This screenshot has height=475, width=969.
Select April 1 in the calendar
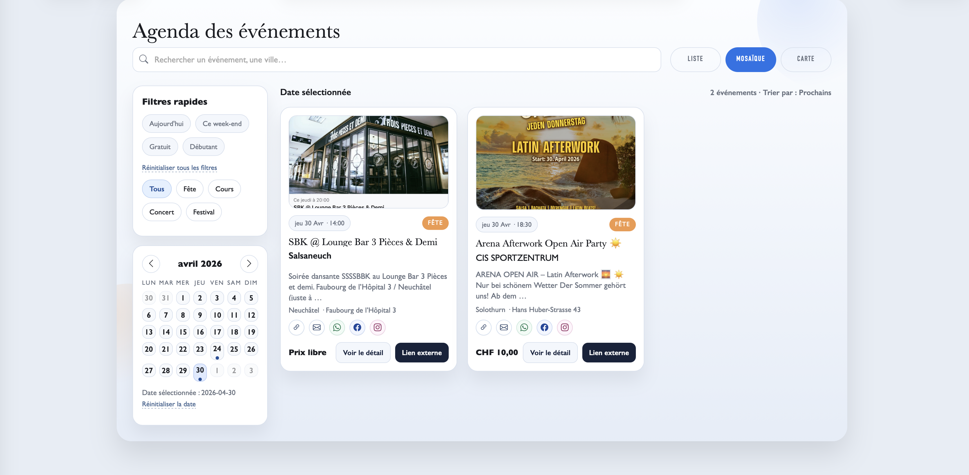183,298
